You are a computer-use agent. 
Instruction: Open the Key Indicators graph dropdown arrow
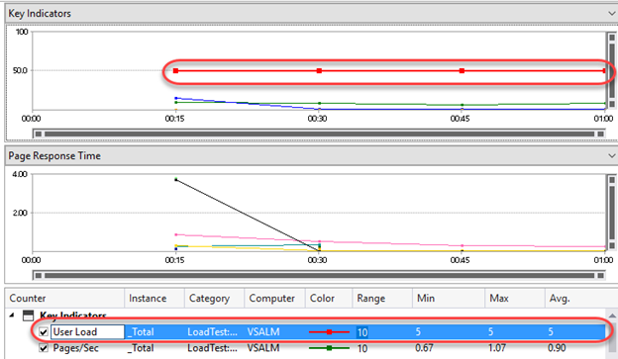[612, 14]
